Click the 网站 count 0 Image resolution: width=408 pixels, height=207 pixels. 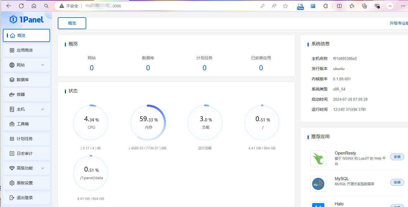click(92, 68)
